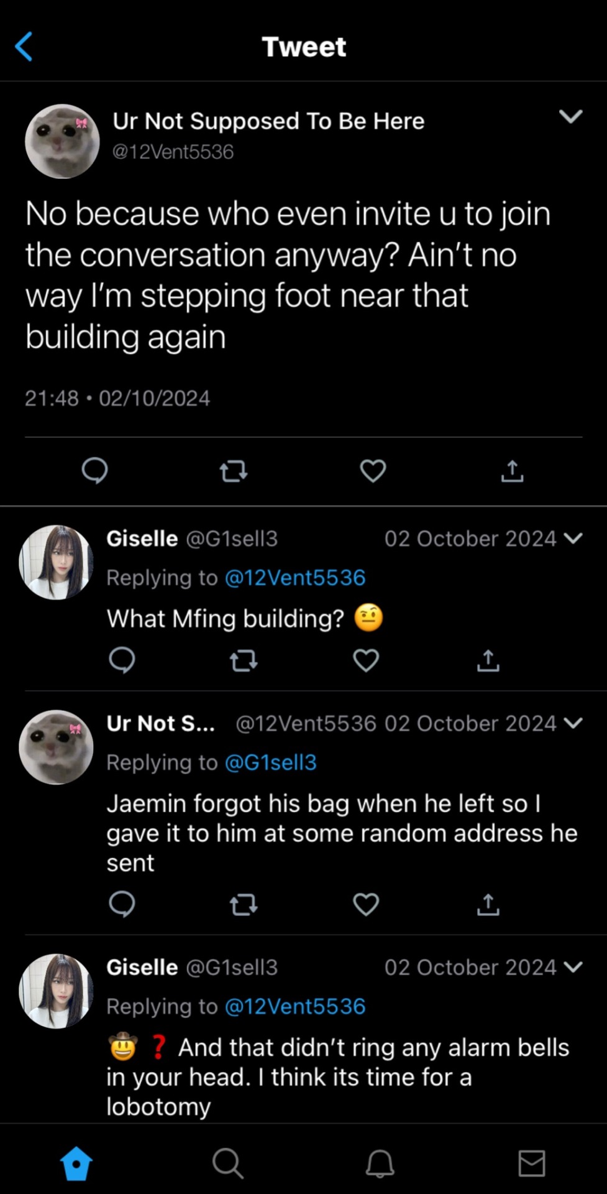Like the main tweet about the building
Screen dimensions: 607x1194
(x=373, y=471)
